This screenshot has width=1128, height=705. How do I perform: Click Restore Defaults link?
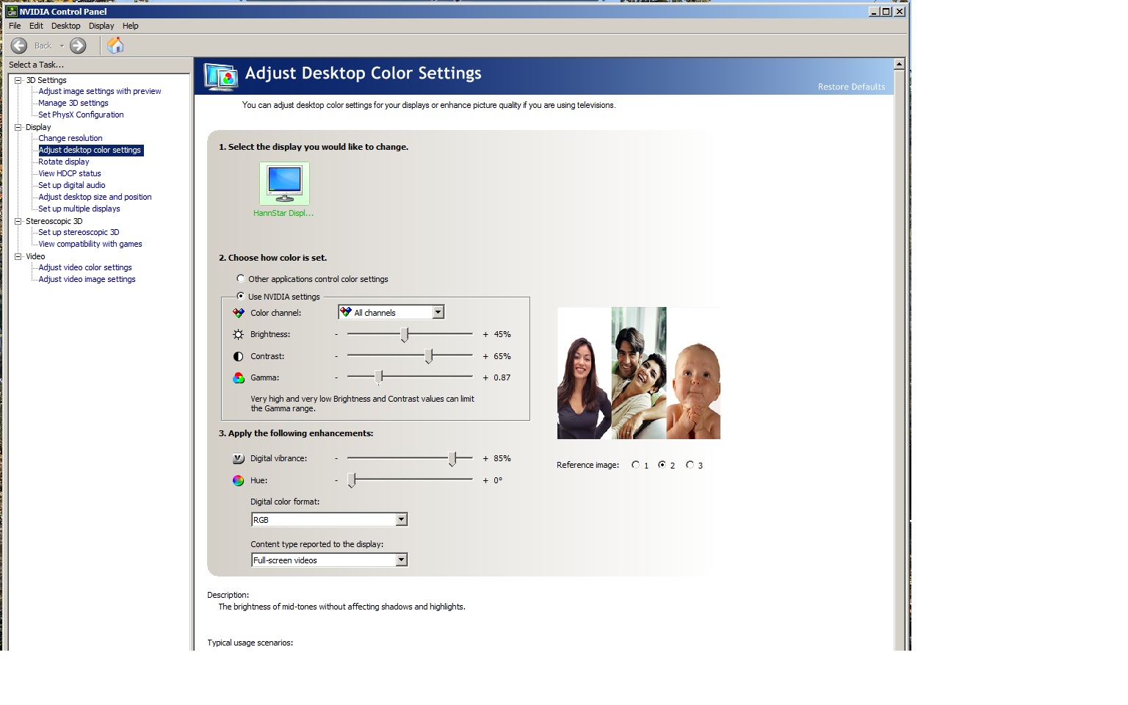point(851,87)
